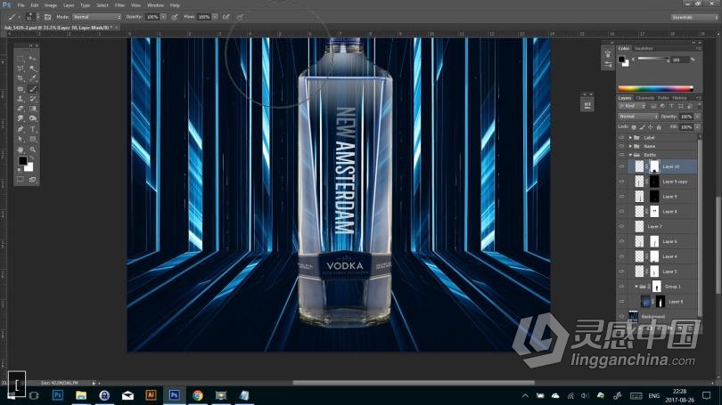This screenshot has height=405, width=722.
Task: Select the Rectangular Marquee tool
Action: [x=21, y=59]
